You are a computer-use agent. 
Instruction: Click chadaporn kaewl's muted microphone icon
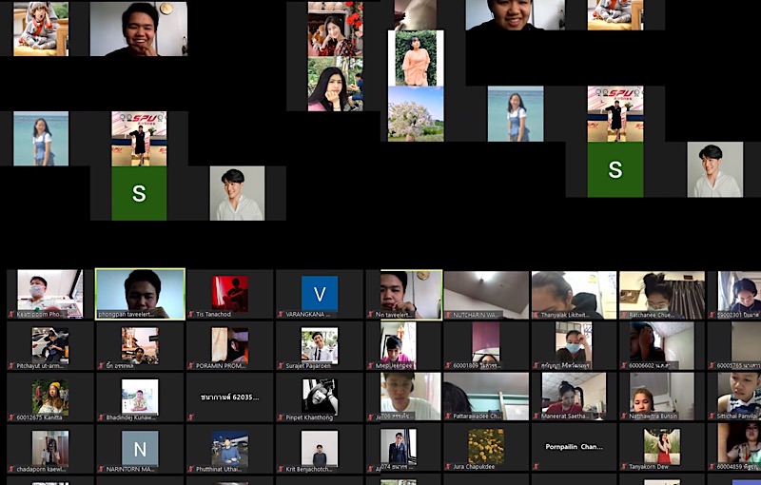point(12,469)
